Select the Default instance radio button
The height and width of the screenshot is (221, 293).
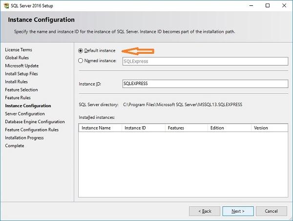(x=81, y=50)
